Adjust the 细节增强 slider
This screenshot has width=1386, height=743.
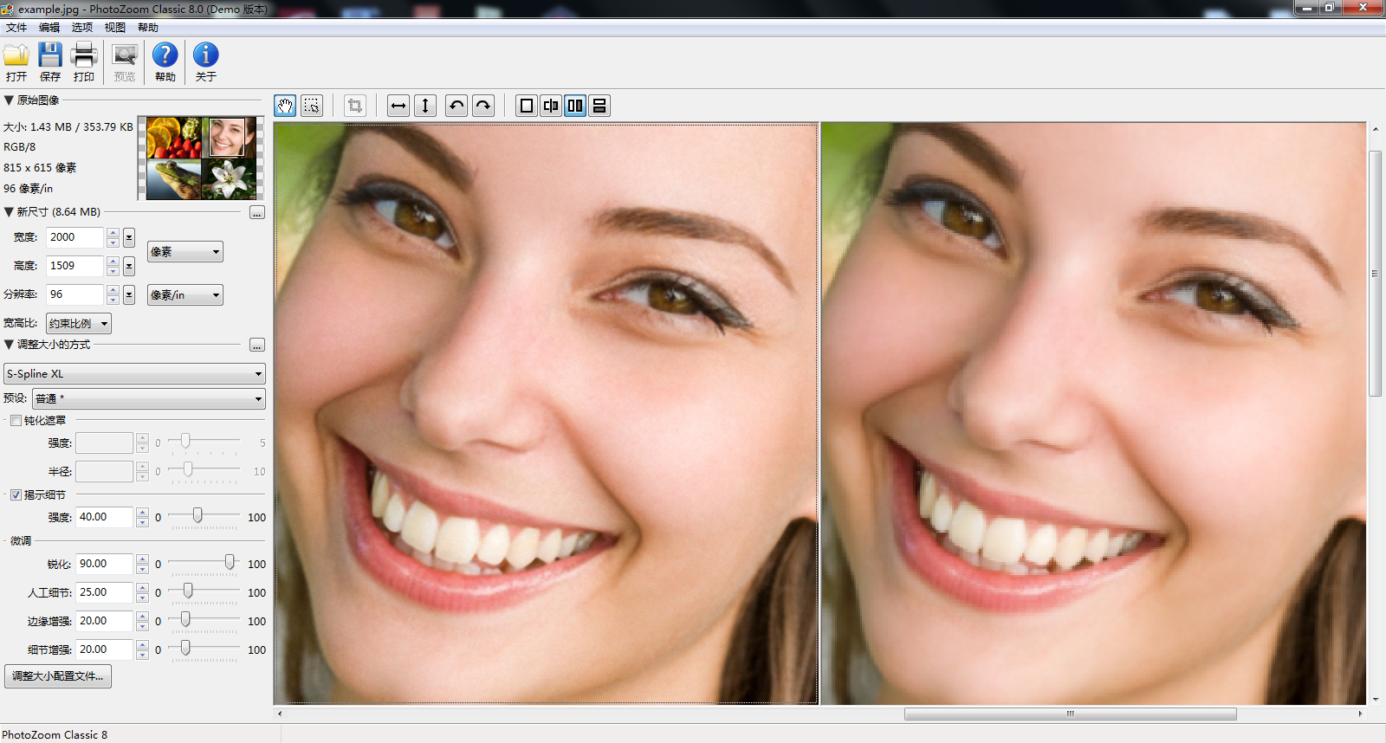click(x=185, y=649)
